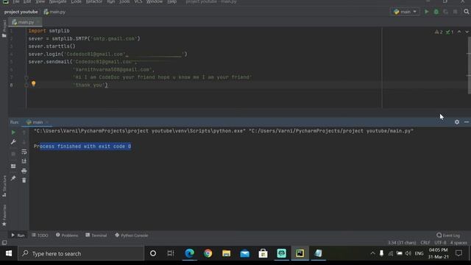
Task: Pin the Run tab with pin icon
Action: (x=13, y=178)
